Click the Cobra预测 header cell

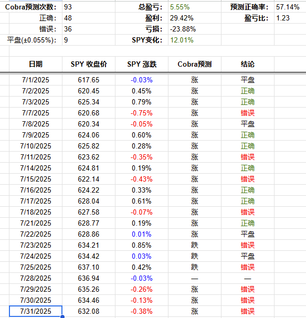pos(195,64)
